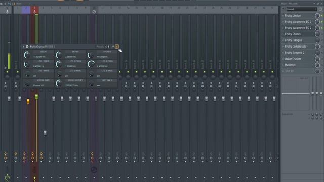Click the Delay knob in Fruity Chorus
Screen dimensions: 324x182
coord(27,55)
